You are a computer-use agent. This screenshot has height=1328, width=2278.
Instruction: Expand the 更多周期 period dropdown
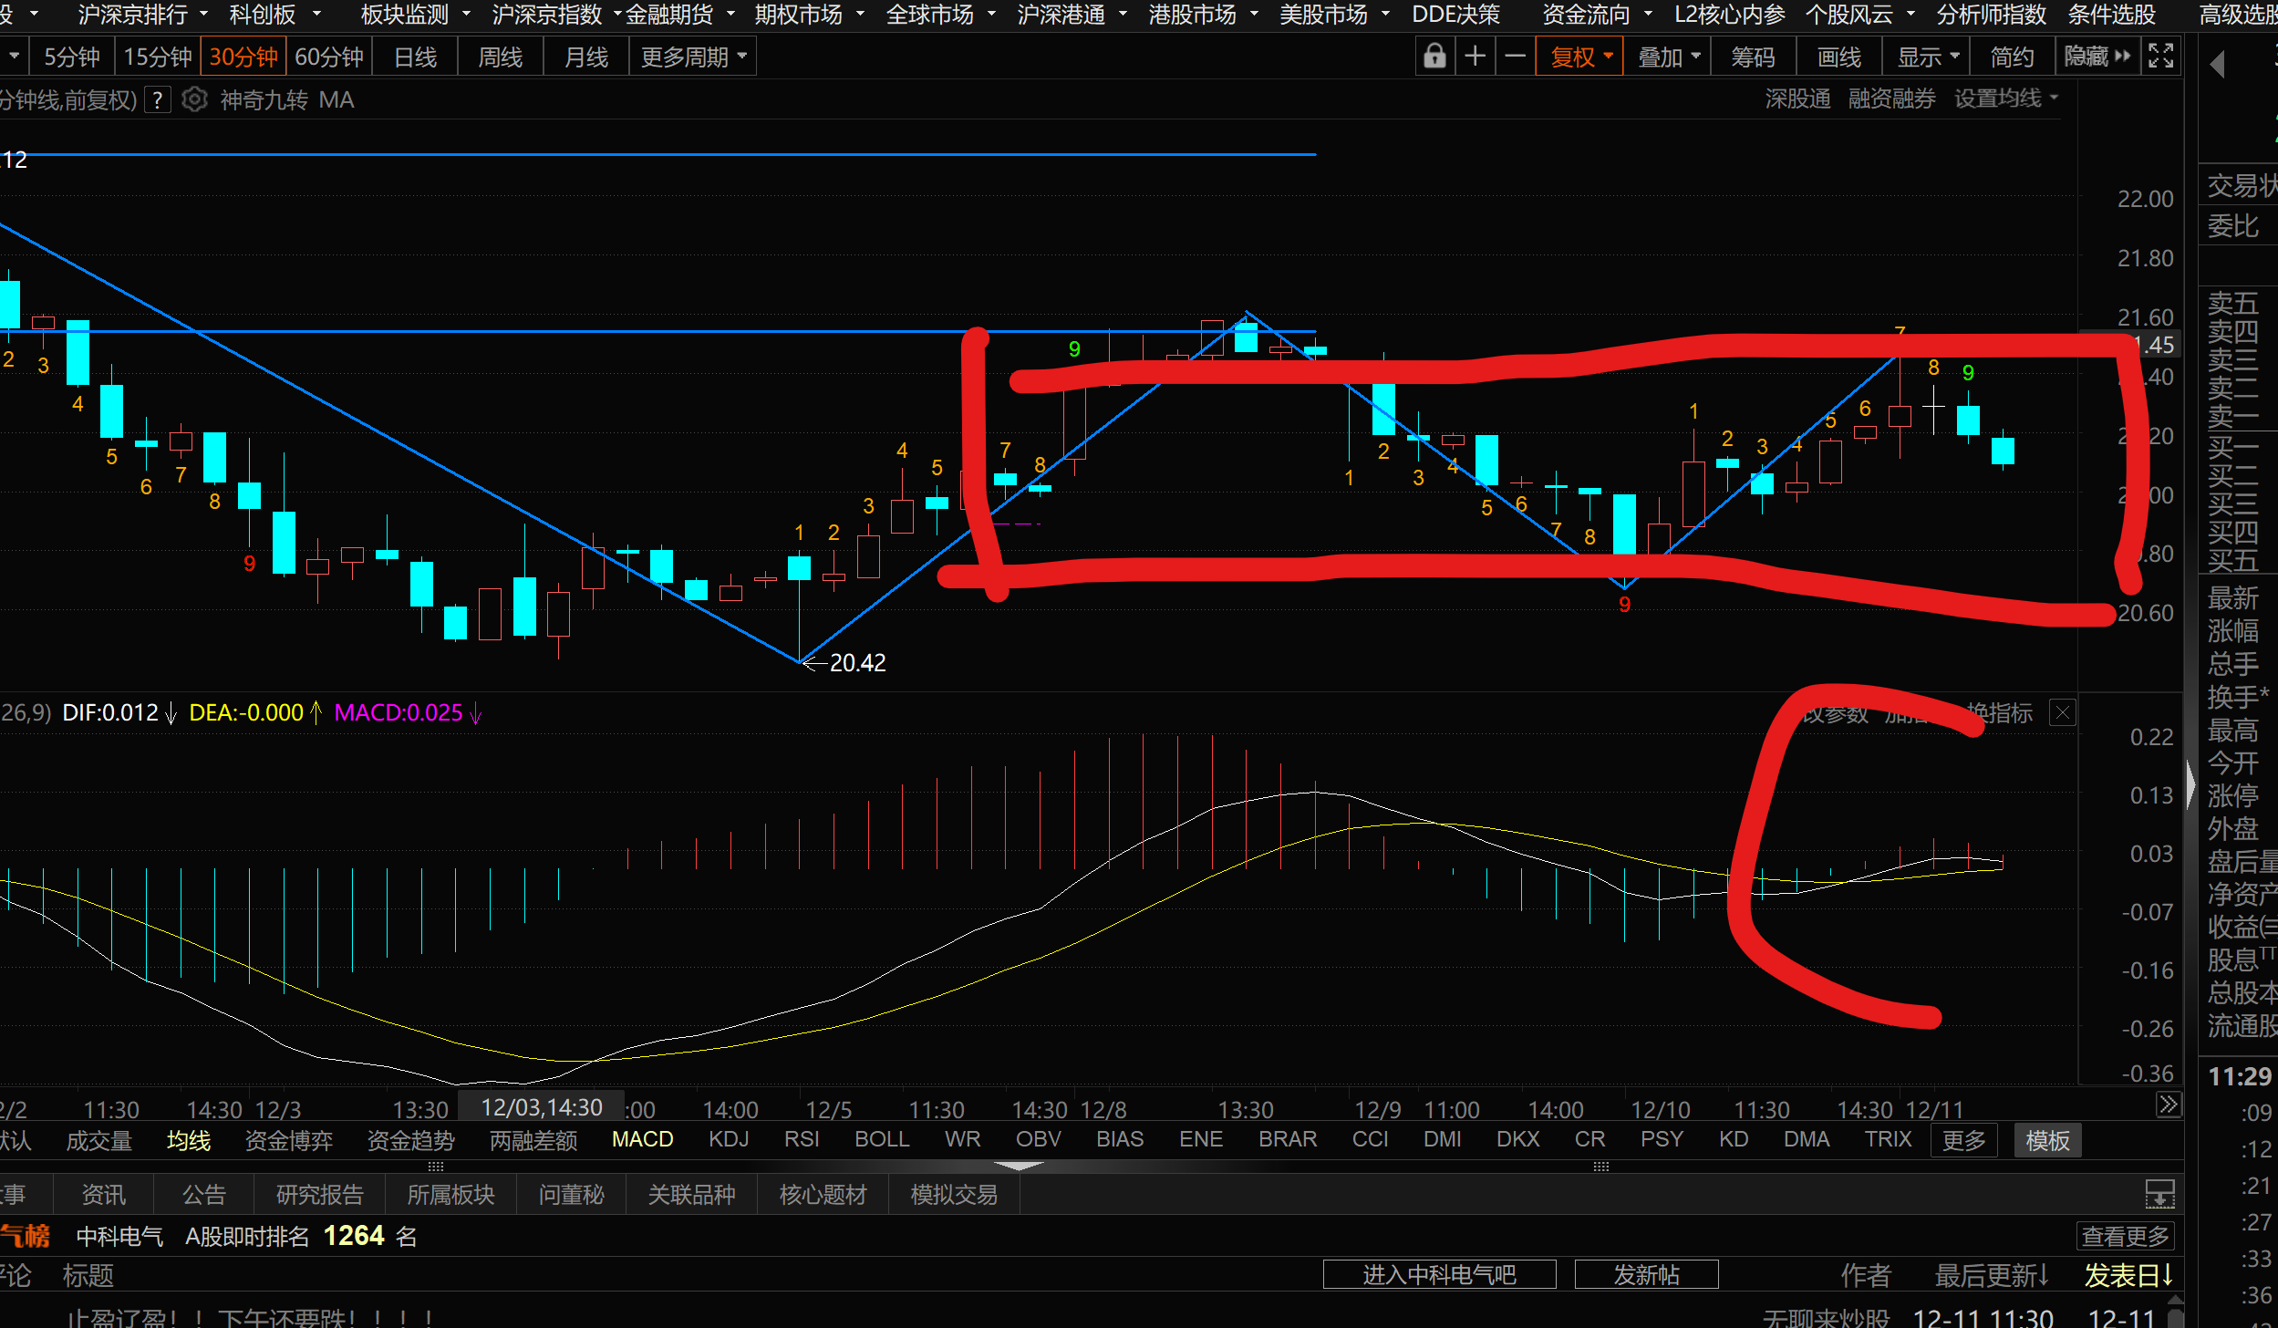pos(693,57)
